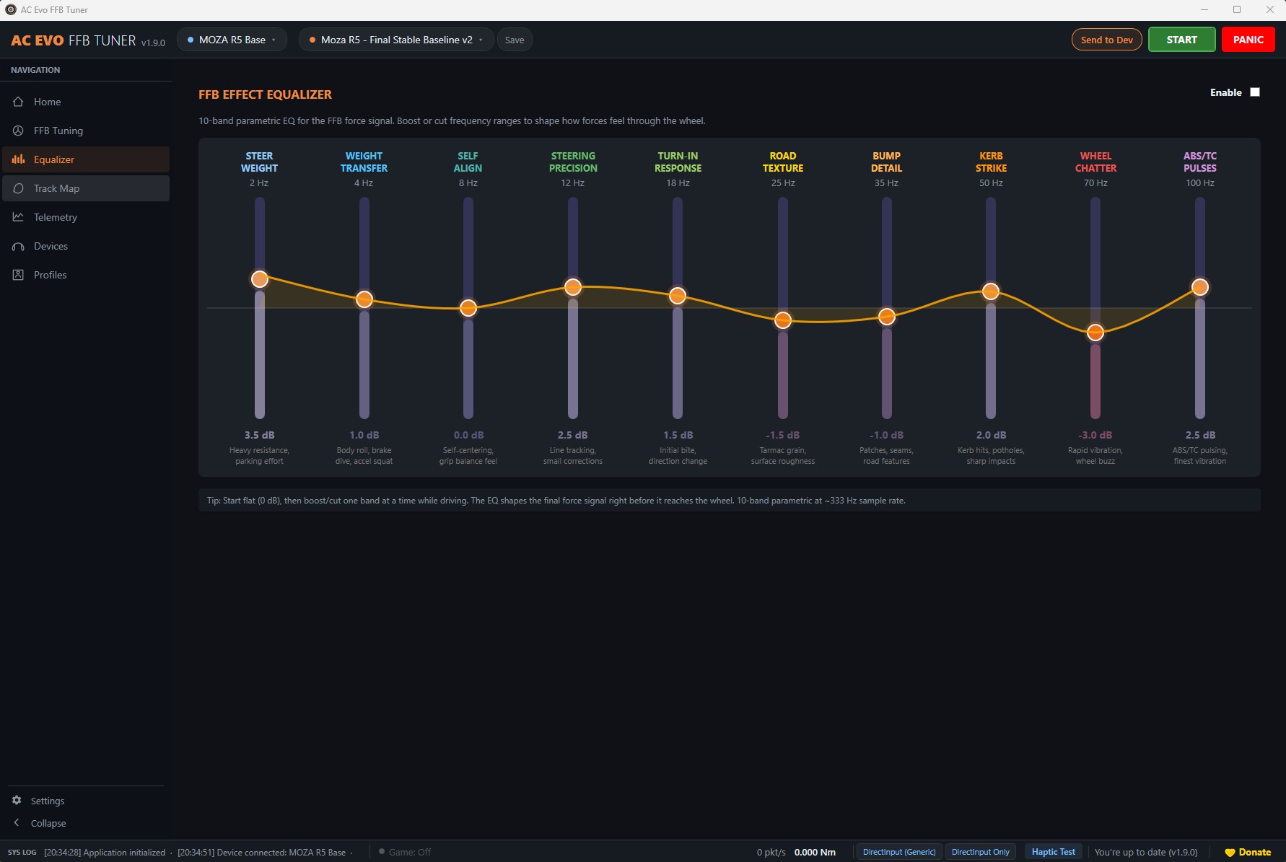Open the Final Stable Baseline v2 profile dropdown

point(396,40)
